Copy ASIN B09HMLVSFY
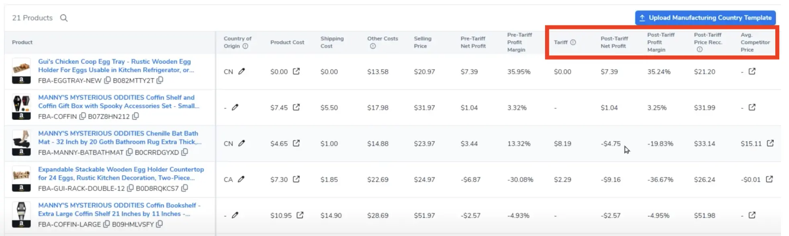Image resolution: width=789 pixels, height=236 pixels. [x=159, y=224]
